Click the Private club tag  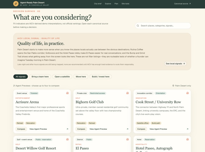(x=82, y=93)
